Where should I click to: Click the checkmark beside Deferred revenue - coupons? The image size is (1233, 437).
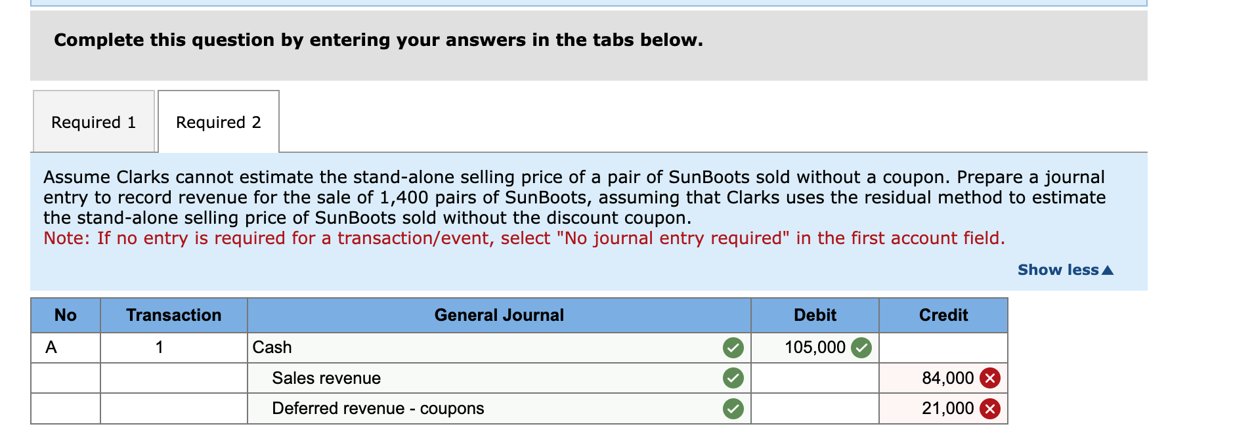[x=733, y=407]
